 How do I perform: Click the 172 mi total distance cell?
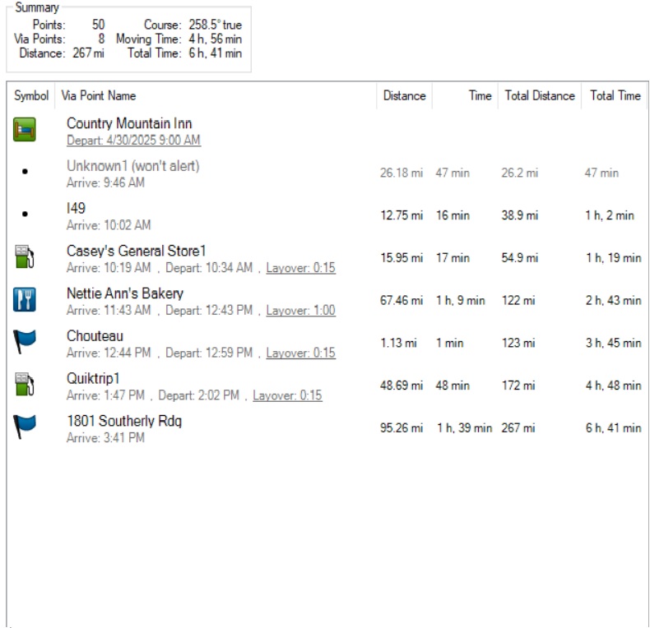[518, 386]
